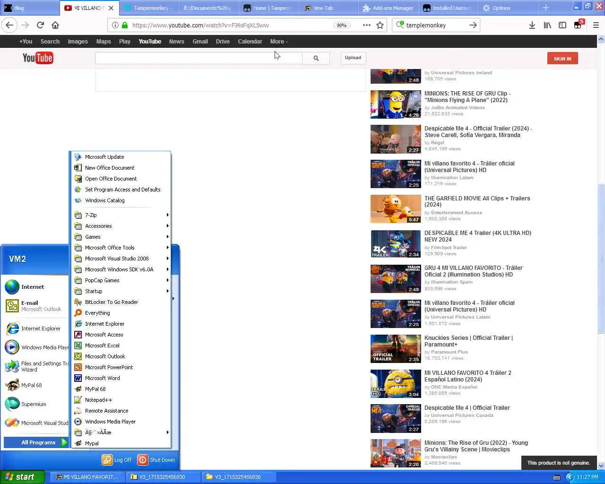Image resolution: width=605 pixels, height=484 pixels.
Task: Expand the 7-Zip submenu
Action: coord(121,215)
